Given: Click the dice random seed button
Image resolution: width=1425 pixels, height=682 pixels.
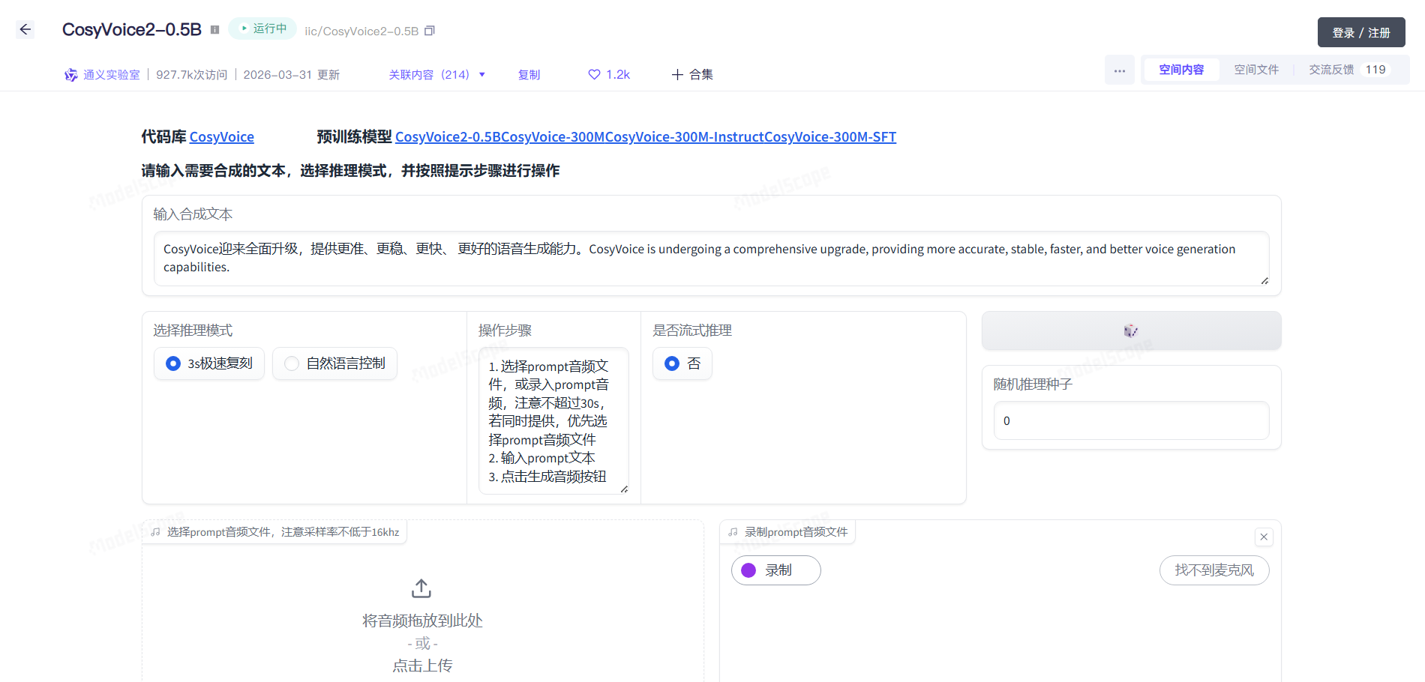Looking at the screenshot, I should pos(1131,331).
